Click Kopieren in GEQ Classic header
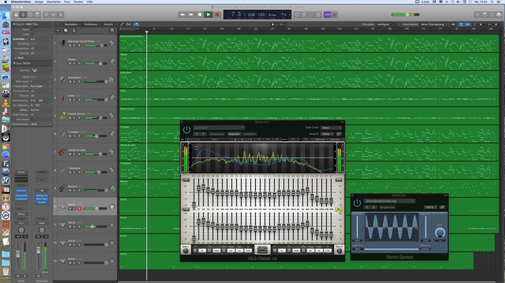Image resolution: width=505 pixels, height=283 pixels. (234, 134)
